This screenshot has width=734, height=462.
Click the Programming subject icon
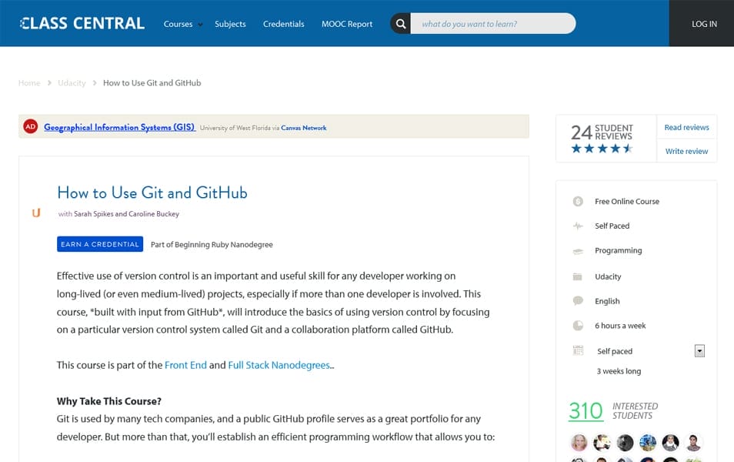point(578,250)
